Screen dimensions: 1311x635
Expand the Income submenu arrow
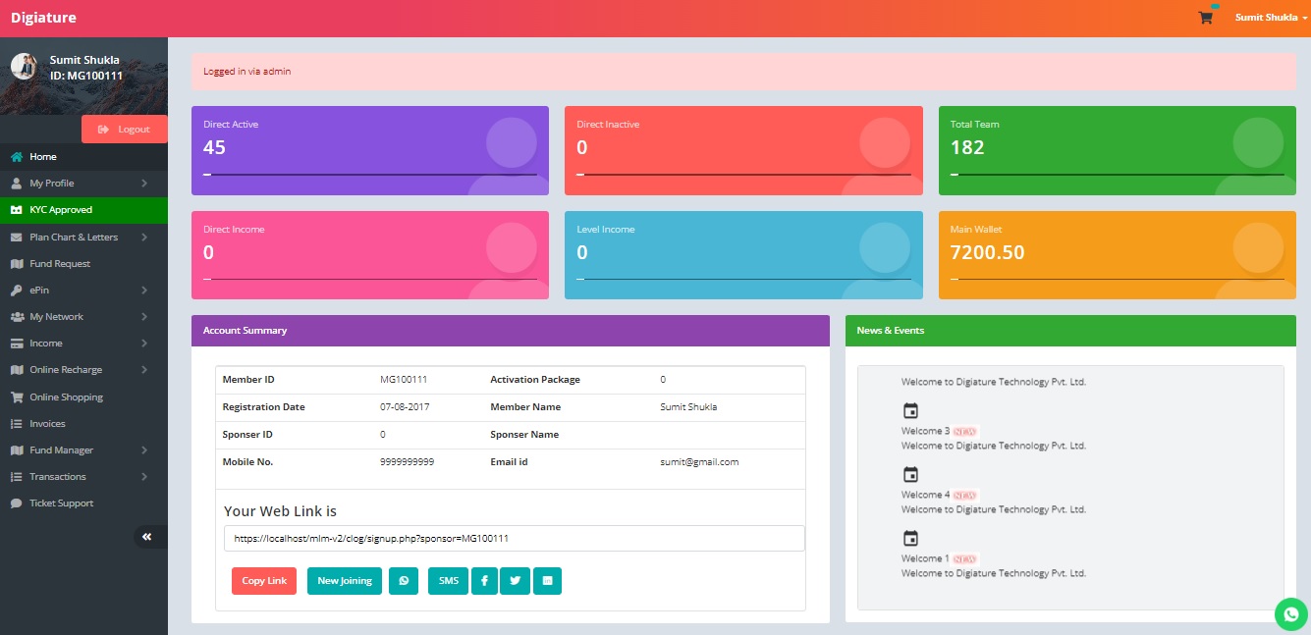[143, 344]
